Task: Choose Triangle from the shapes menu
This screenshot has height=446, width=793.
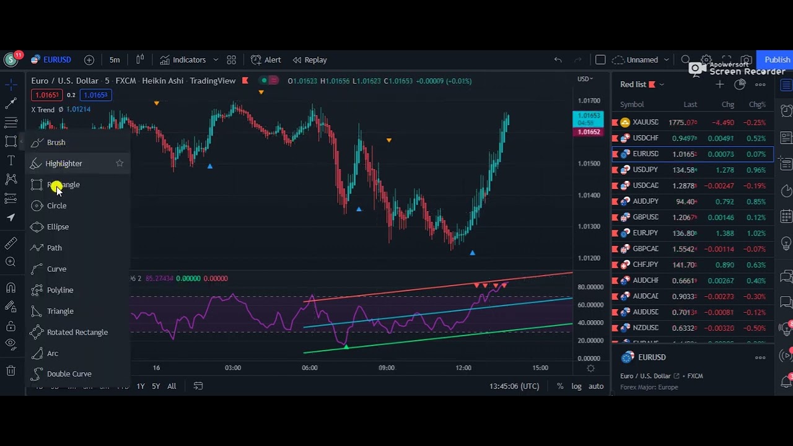Action: point(78,311)
